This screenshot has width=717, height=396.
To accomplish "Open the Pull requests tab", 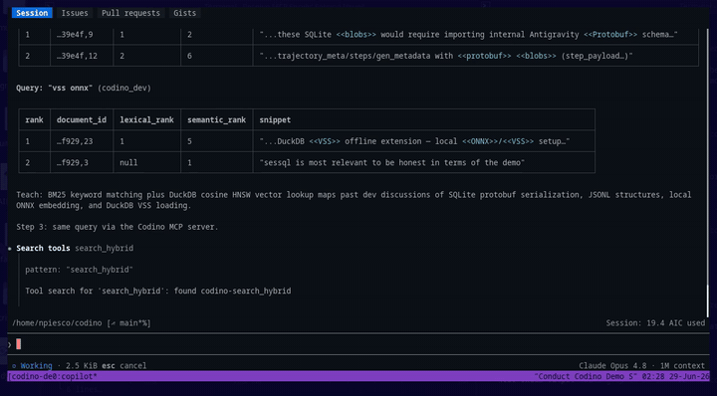I will point(130,13).
